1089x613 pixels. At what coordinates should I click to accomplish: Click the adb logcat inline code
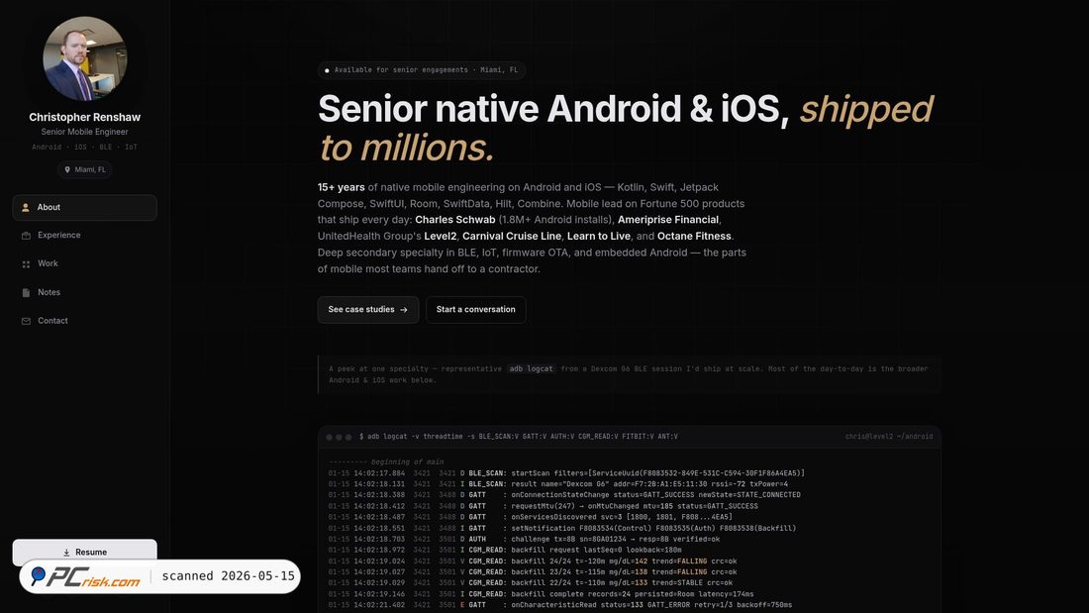pos(532,369)
